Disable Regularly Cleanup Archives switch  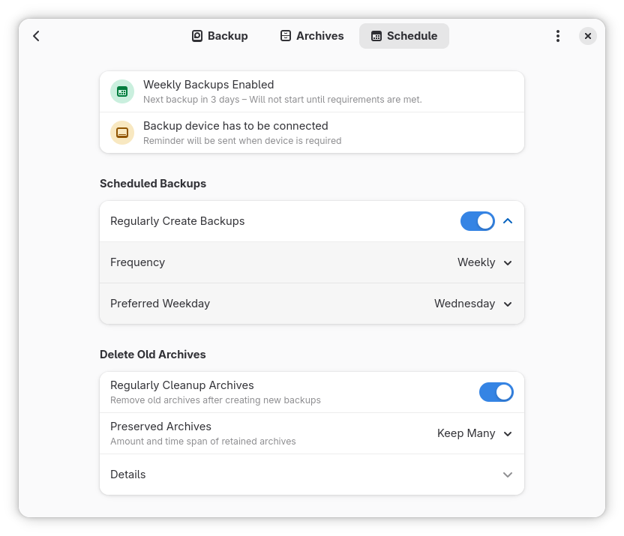(496, 393)
